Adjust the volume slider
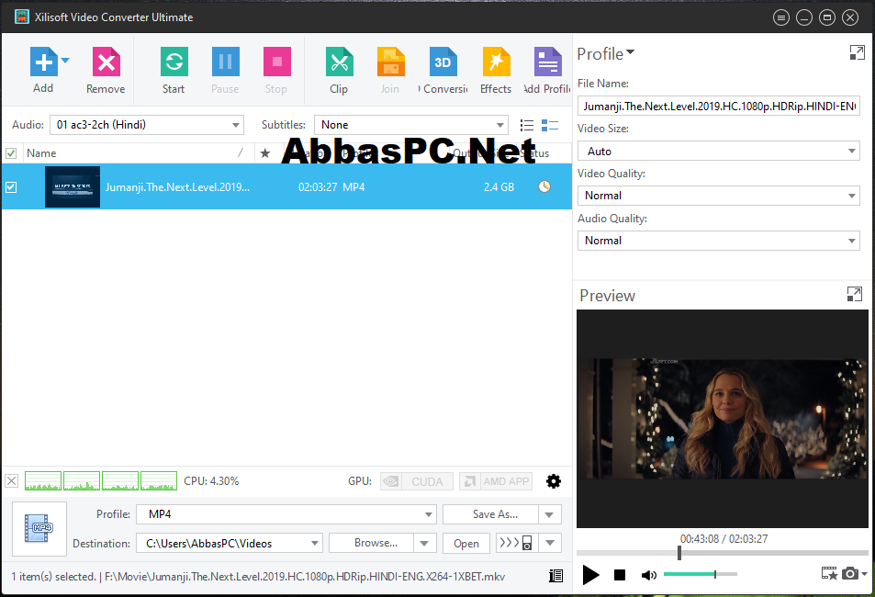875x597 pixels. point(701,574)
